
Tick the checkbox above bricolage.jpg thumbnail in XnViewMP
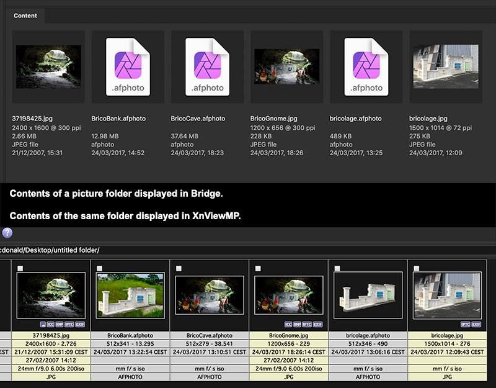click(417, 269)
